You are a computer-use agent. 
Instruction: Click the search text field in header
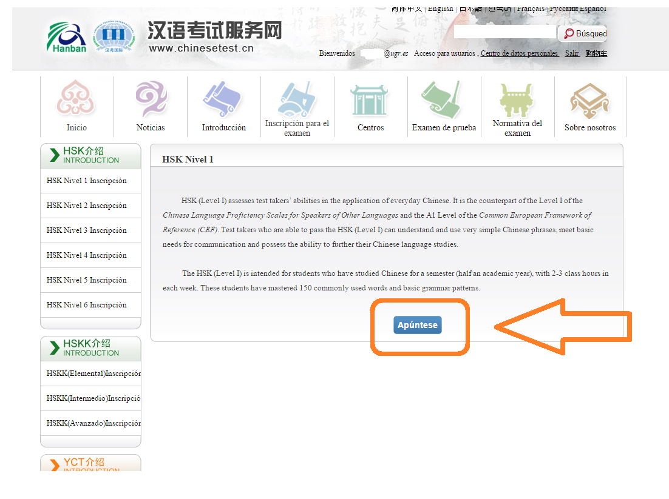pyautogui.click(x=505, y=32)
